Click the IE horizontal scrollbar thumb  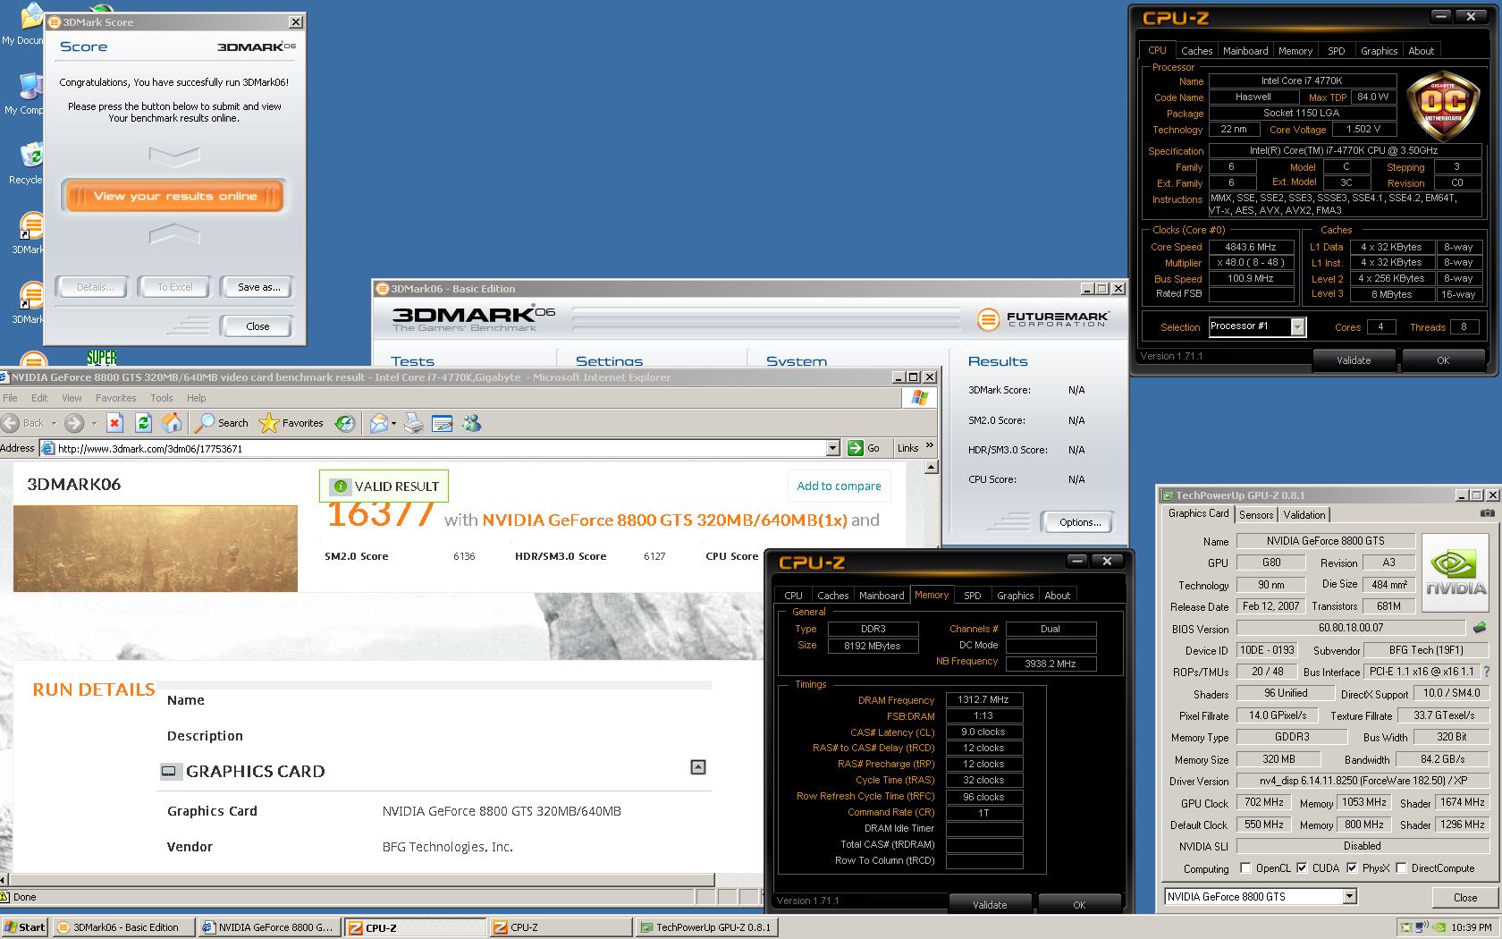(363, 879)
